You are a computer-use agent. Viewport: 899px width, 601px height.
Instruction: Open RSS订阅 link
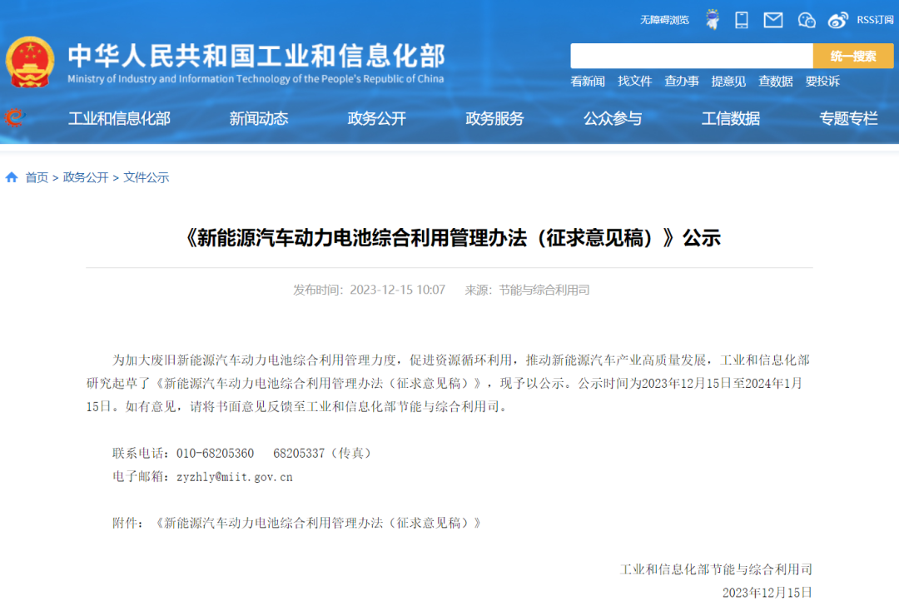(875, 19)
